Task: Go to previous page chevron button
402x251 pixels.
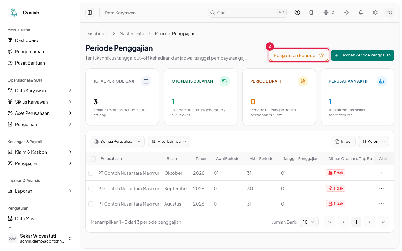Action: 343,222
